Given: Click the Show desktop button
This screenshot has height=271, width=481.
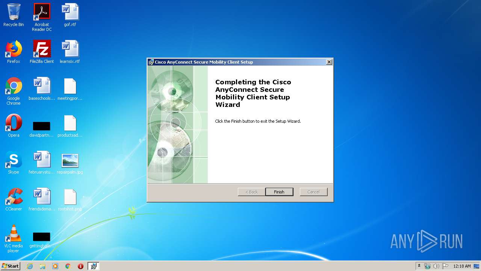Looking at the screenshot, I should click(477, 266).
